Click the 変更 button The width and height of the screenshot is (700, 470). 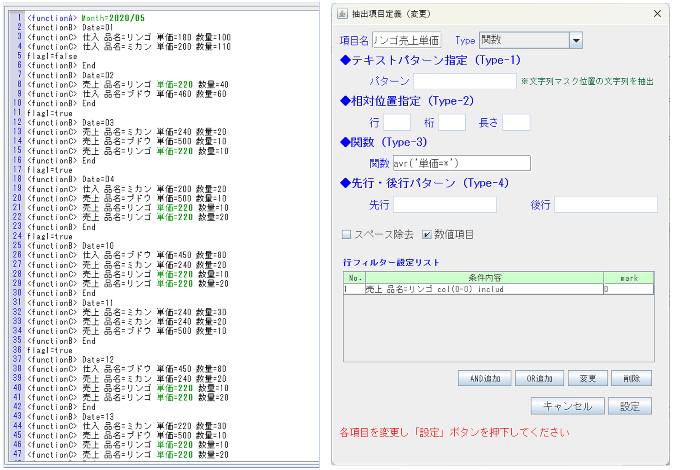588,378
